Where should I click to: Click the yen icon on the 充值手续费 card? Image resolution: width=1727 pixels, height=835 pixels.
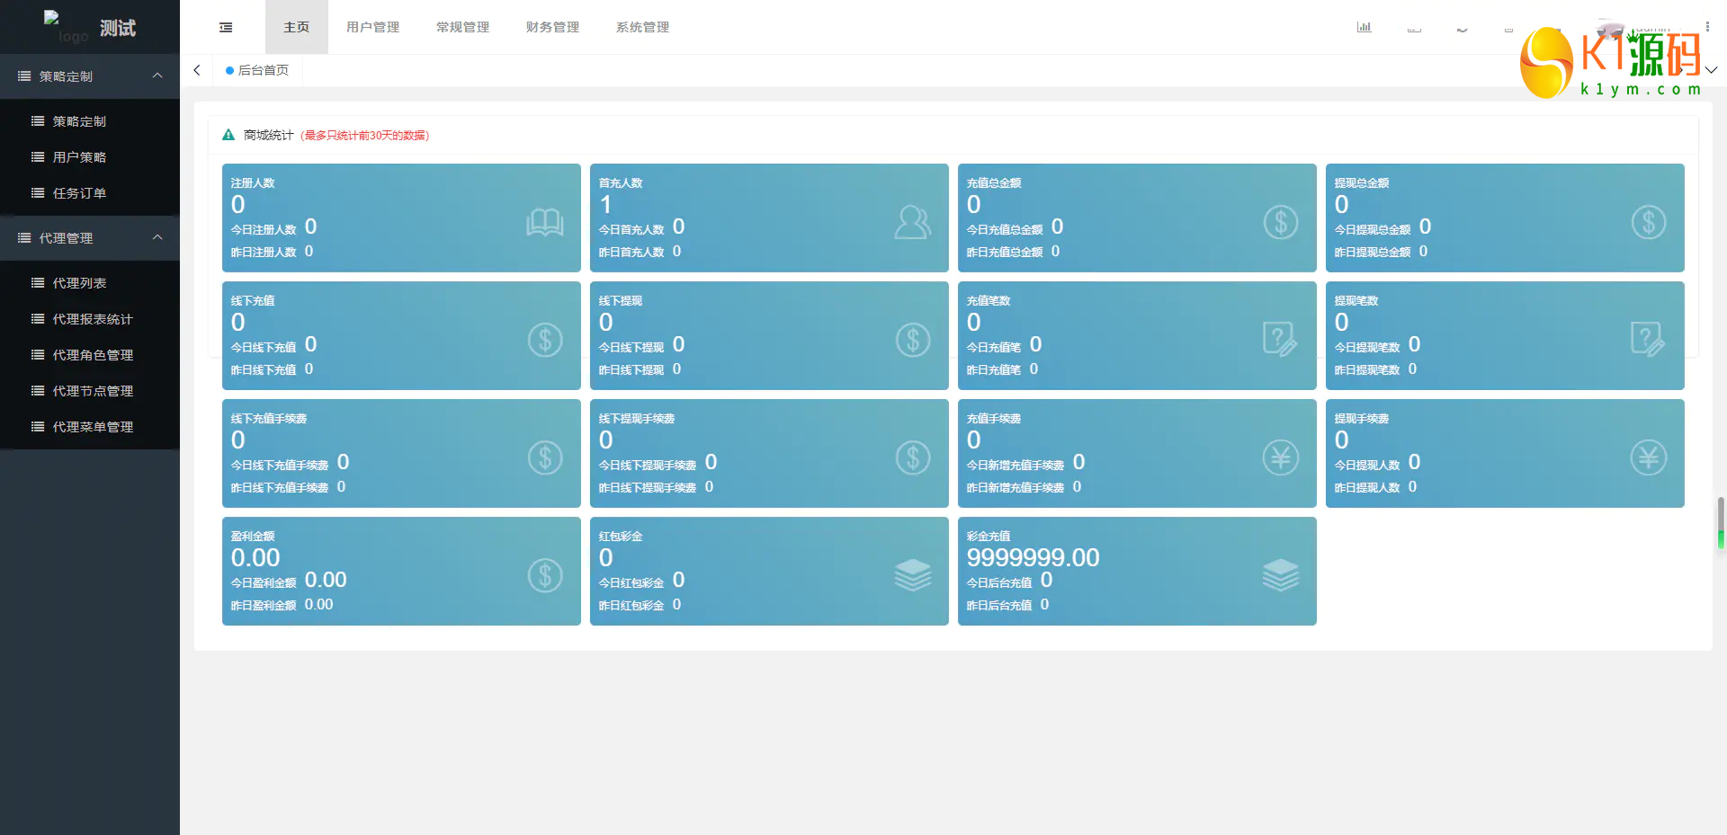(1281, 457)
